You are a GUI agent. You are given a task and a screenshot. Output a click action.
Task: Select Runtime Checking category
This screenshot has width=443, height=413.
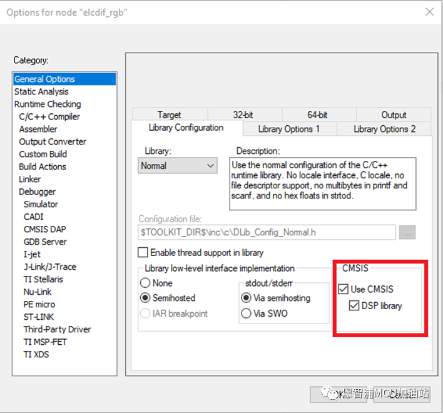[48, 104]
